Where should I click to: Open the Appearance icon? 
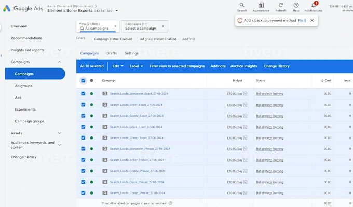[261, 5]
